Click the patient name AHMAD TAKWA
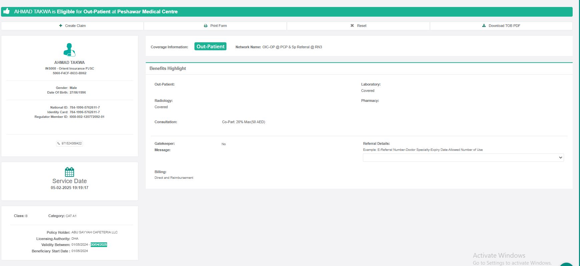 click(x=69, y=62)
